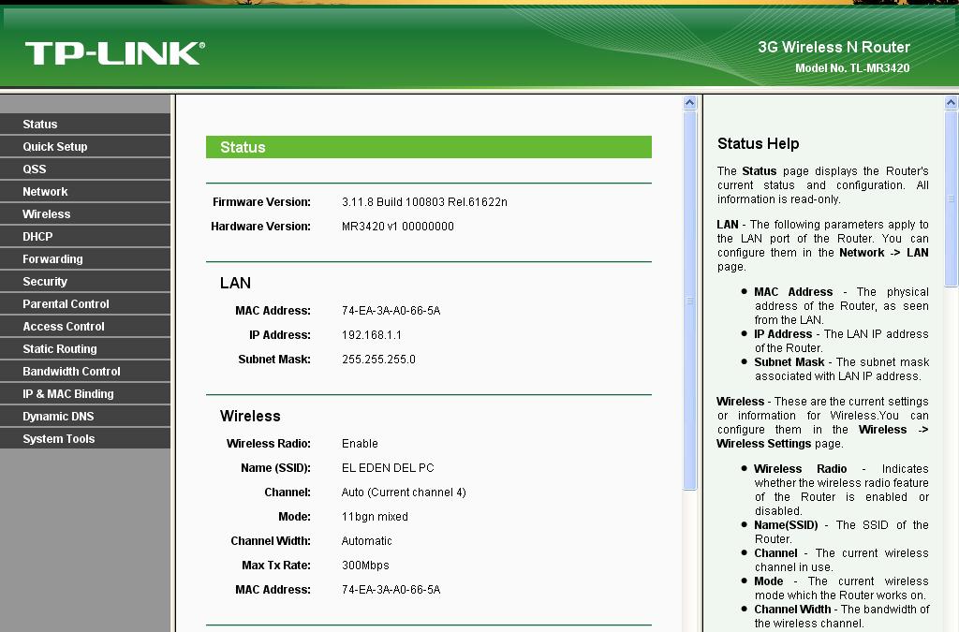Open the System Tools menu
Viewport: 959px width, 632px height.
coord(85,439)
